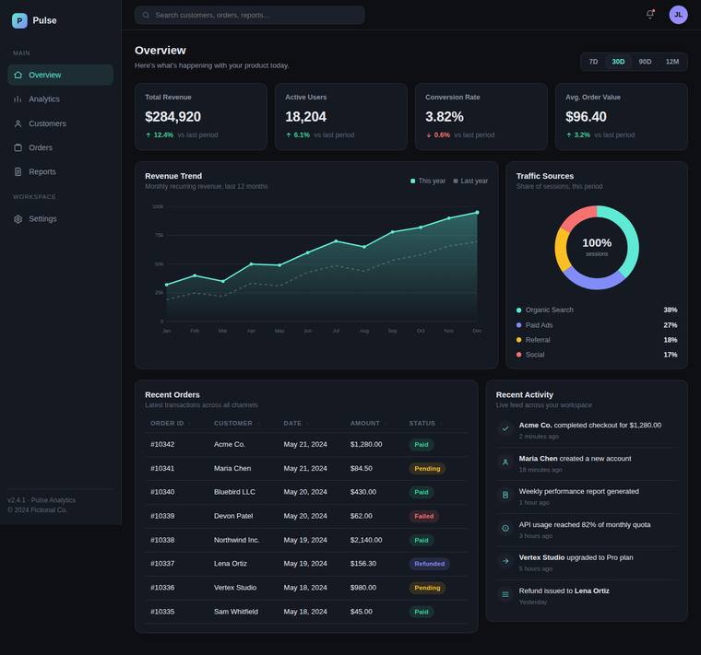
Task: Click Vertex Studio in activity feed
Action: 541,557
